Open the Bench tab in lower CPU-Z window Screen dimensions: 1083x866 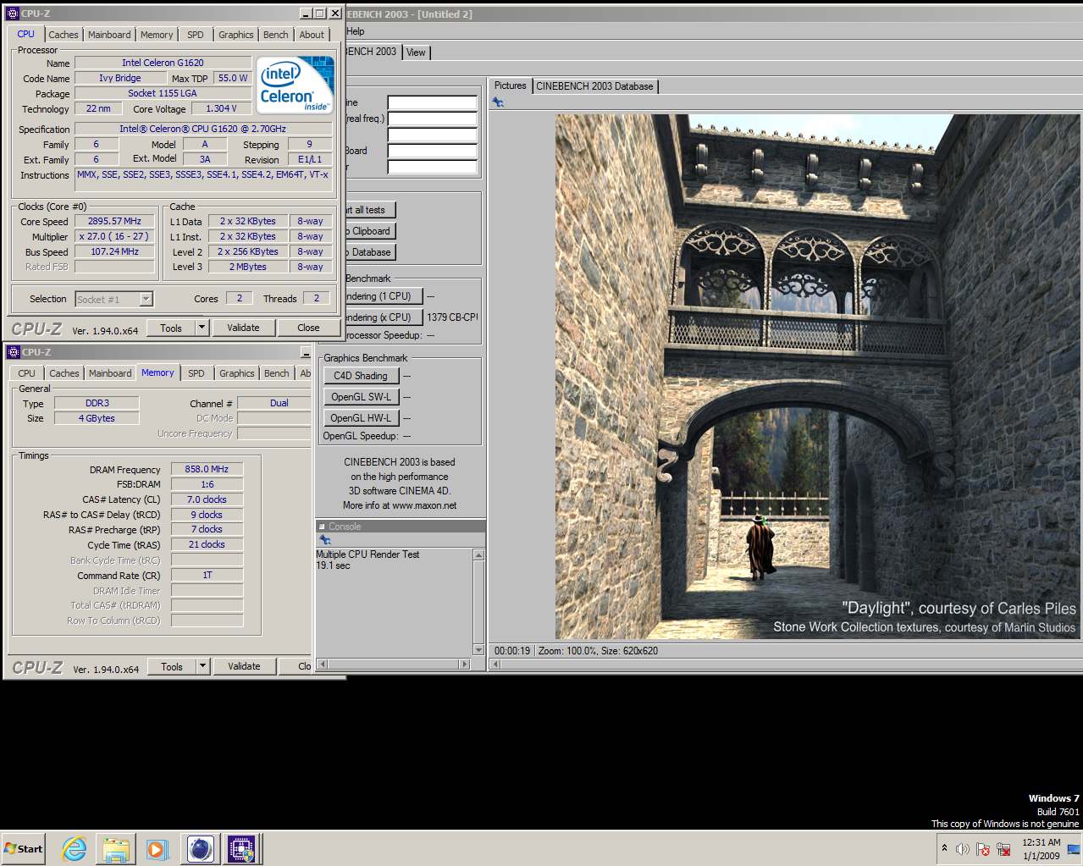pyautogui.click(x=276, y=373)
